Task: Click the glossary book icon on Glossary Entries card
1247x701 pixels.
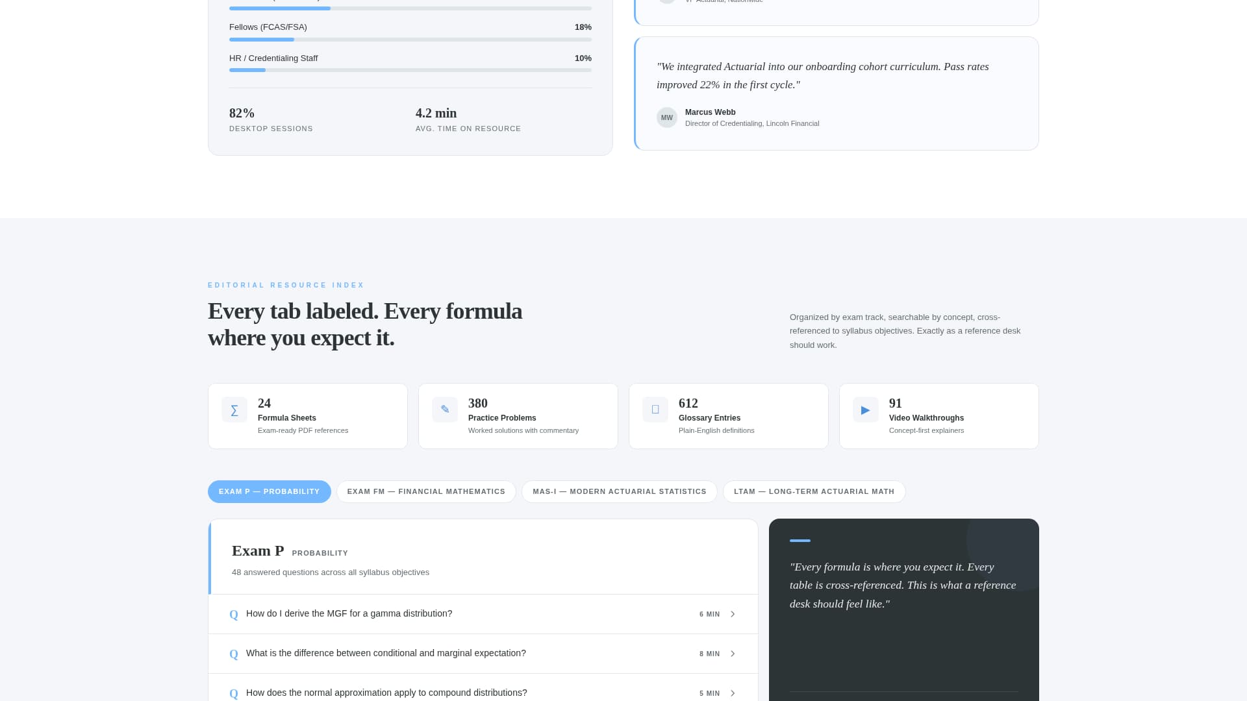Action: coord(655,410)
